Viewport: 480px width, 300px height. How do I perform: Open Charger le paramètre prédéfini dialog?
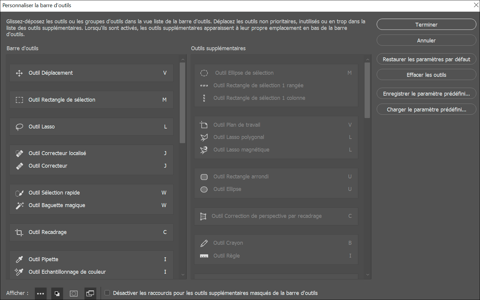pos(426,109)
